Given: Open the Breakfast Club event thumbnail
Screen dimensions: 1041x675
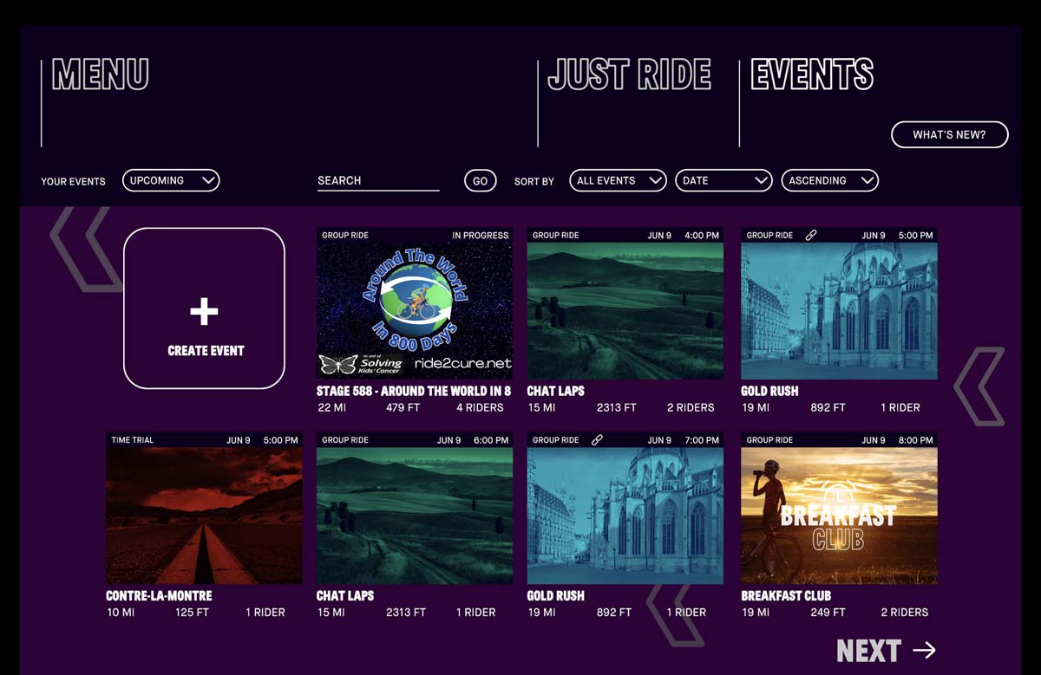Looking at the screenshot, I should (x=839, y=516).
